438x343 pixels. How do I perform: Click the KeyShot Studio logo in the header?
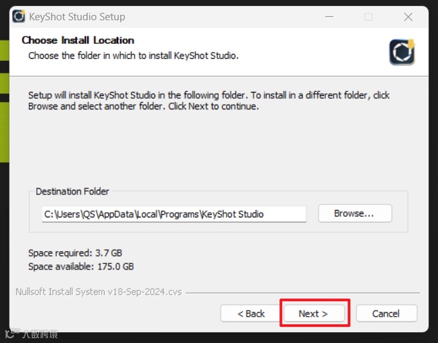(402, 52)
